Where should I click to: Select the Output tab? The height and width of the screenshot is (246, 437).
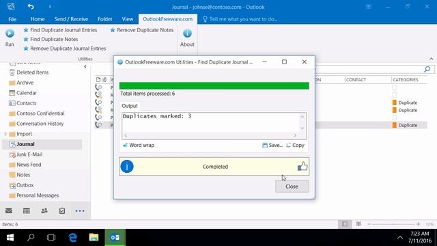130,106
